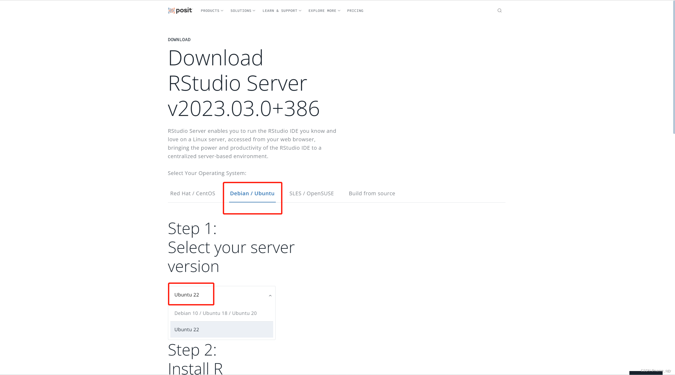Switch to the SLES / OpenSUSE tab
675x375 pixels.
coord(311,193)
